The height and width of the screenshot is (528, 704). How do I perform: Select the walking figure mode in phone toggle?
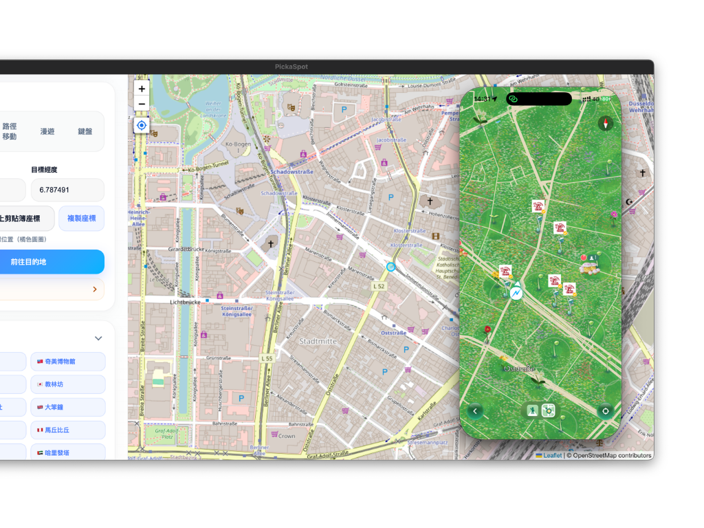tap(533, 411)
